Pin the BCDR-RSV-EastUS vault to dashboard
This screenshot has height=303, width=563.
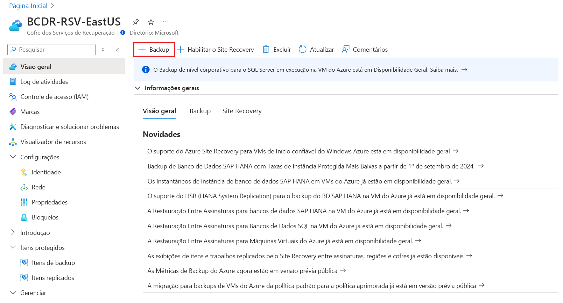(136, 22)
